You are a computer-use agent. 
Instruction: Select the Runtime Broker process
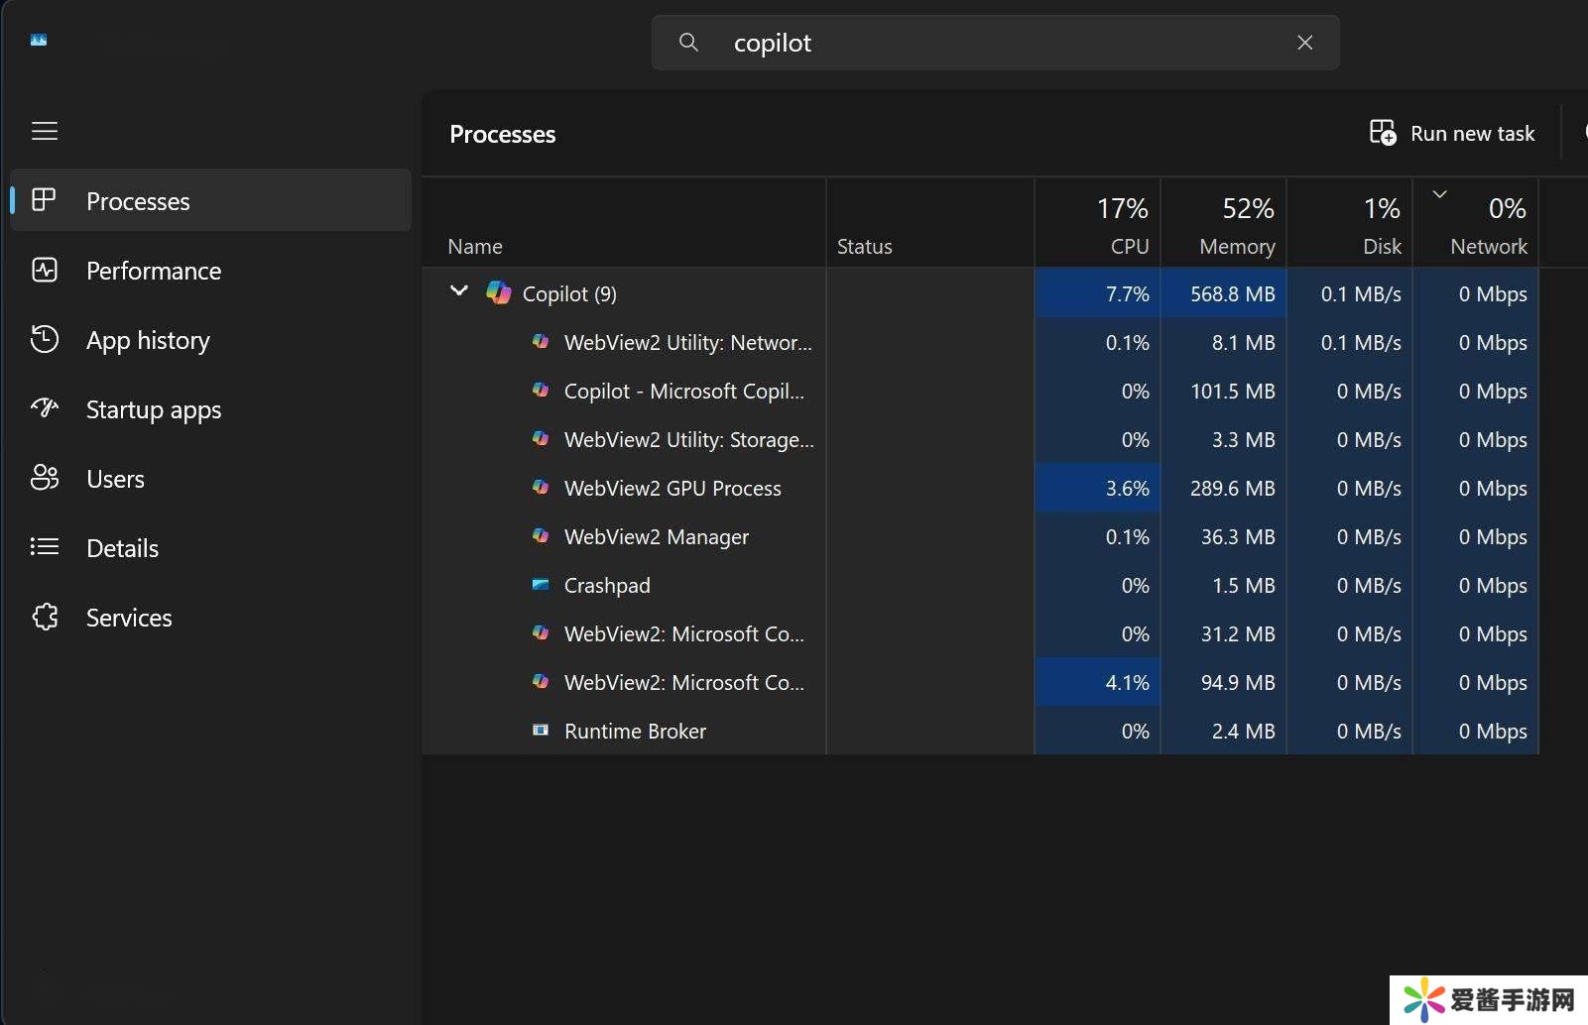coord(635,731)
